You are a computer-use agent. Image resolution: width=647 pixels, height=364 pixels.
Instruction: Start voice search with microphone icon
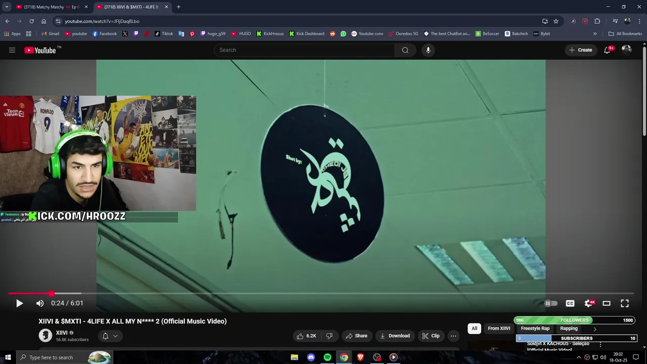tap(428, 50)
